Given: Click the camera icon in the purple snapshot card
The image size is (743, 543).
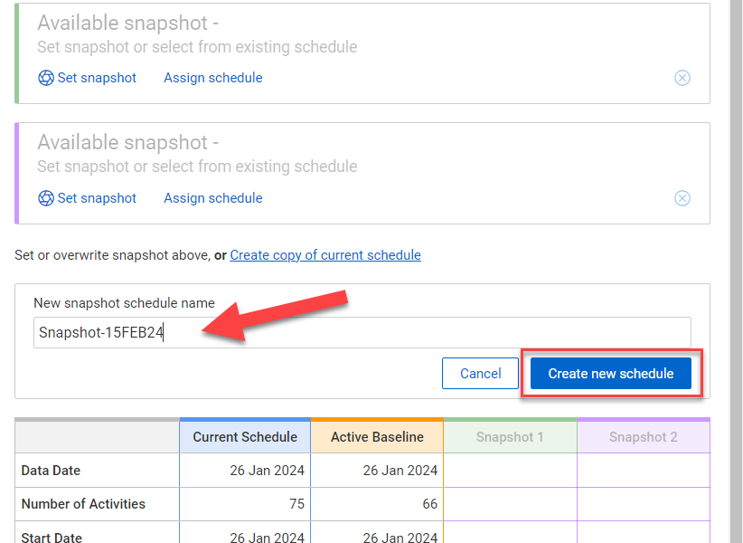Looking at the screenshot, I should point(46,198).
